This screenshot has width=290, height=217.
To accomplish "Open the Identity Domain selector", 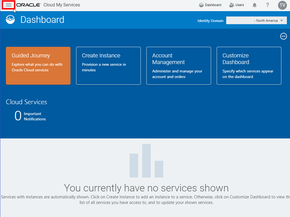I will pyautogui.click(x=256, y=20).
